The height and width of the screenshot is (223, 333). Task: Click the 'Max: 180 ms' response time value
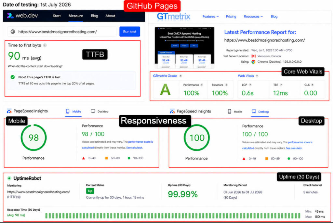pos(315,217)
